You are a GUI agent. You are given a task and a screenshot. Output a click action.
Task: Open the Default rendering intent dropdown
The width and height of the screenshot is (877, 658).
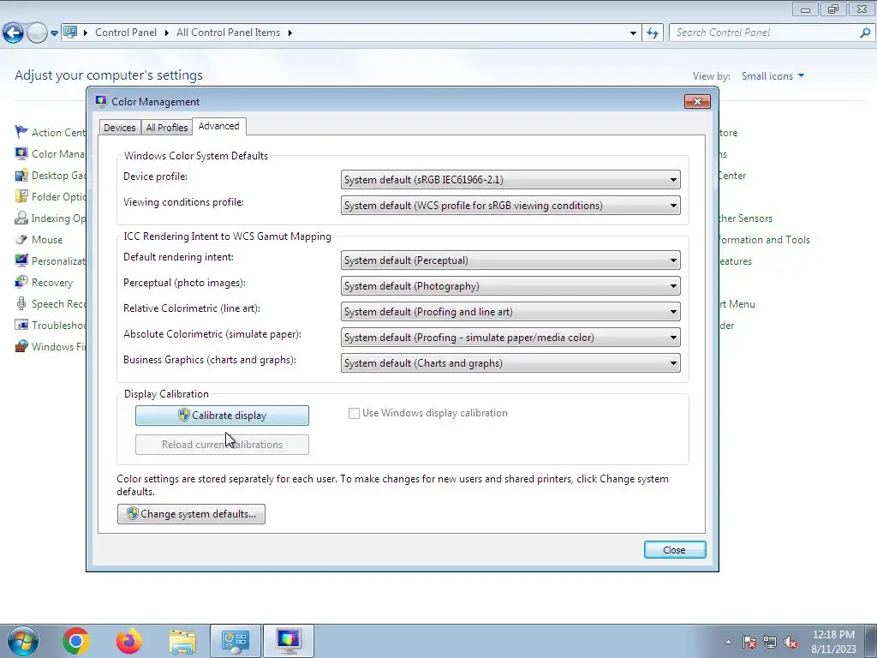click(x=510, y=260)
